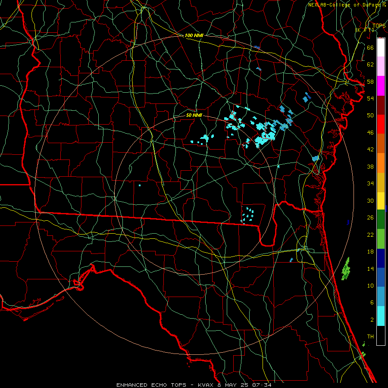388x388 pixels.
Task: Click the large green echo offshore east coast
Action: click(x=346, y=269)
